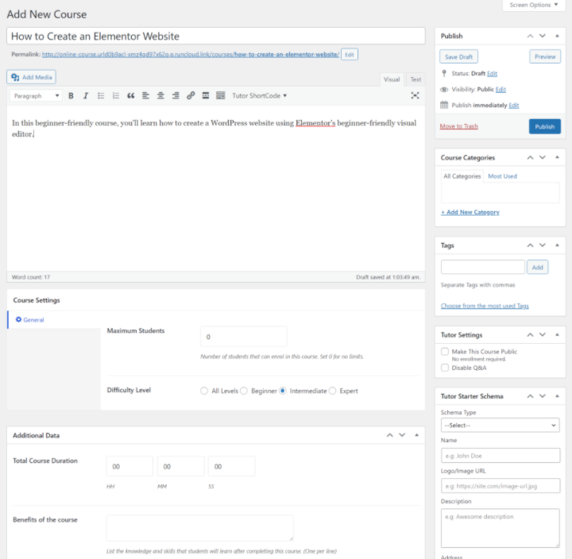This screenshot has height=559, width=572.
Task: Check the Disable Q&A option
Action: click(x=445, y=368)
